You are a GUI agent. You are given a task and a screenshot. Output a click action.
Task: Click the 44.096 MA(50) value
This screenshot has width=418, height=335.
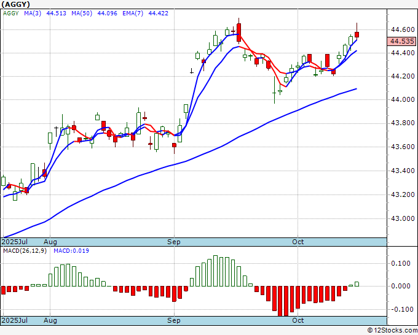point(107,13)
